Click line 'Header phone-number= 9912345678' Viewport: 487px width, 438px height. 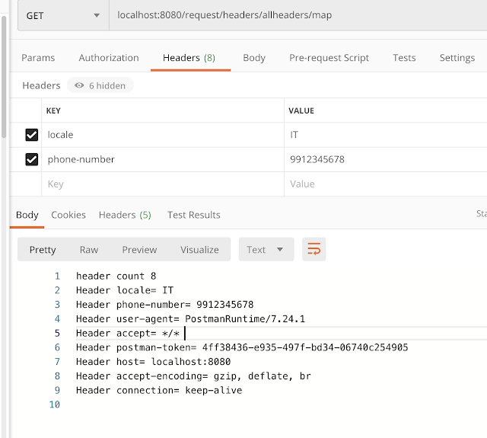(164, 305)
